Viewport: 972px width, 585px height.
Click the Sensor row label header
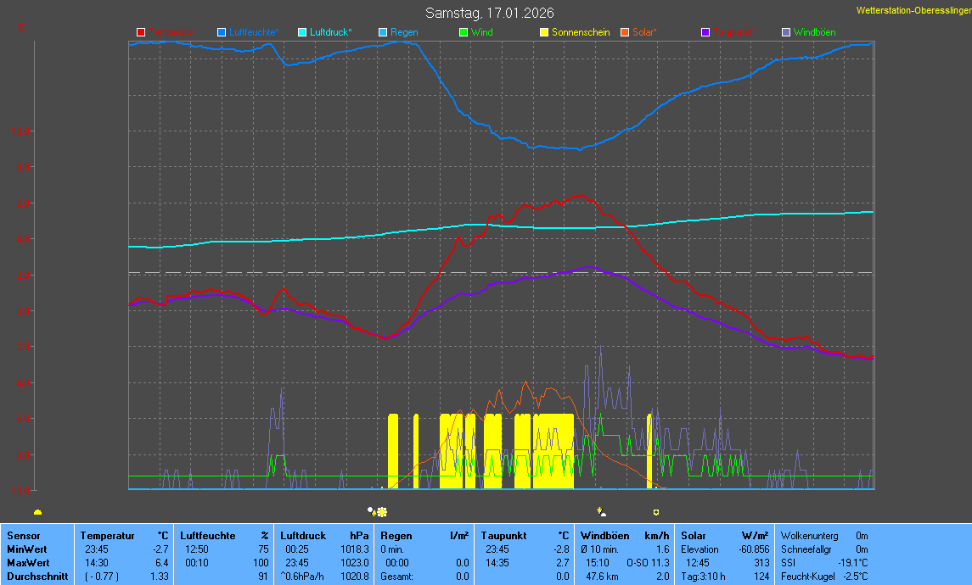tap(23, 536)
